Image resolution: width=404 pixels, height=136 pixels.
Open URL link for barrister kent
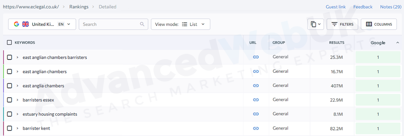[256, 128]
